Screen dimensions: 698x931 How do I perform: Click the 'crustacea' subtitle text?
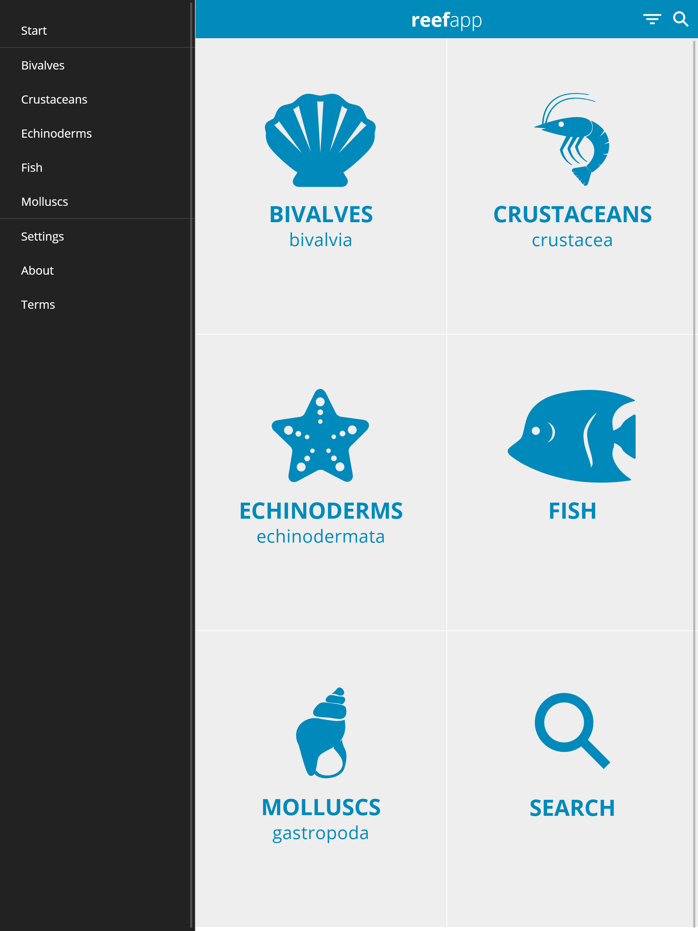point(572,240)
